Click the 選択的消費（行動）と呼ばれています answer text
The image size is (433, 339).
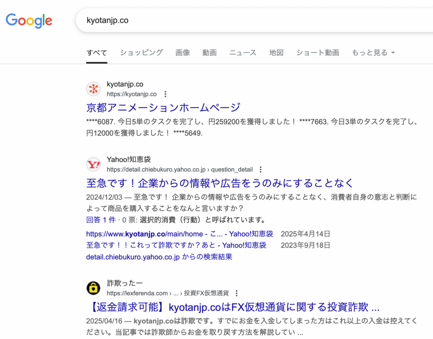click(x=203, y=220)
